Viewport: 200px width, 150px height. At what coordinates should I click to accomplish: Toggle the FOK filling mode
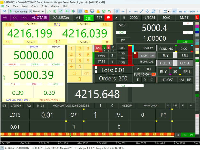pos(25,18)
